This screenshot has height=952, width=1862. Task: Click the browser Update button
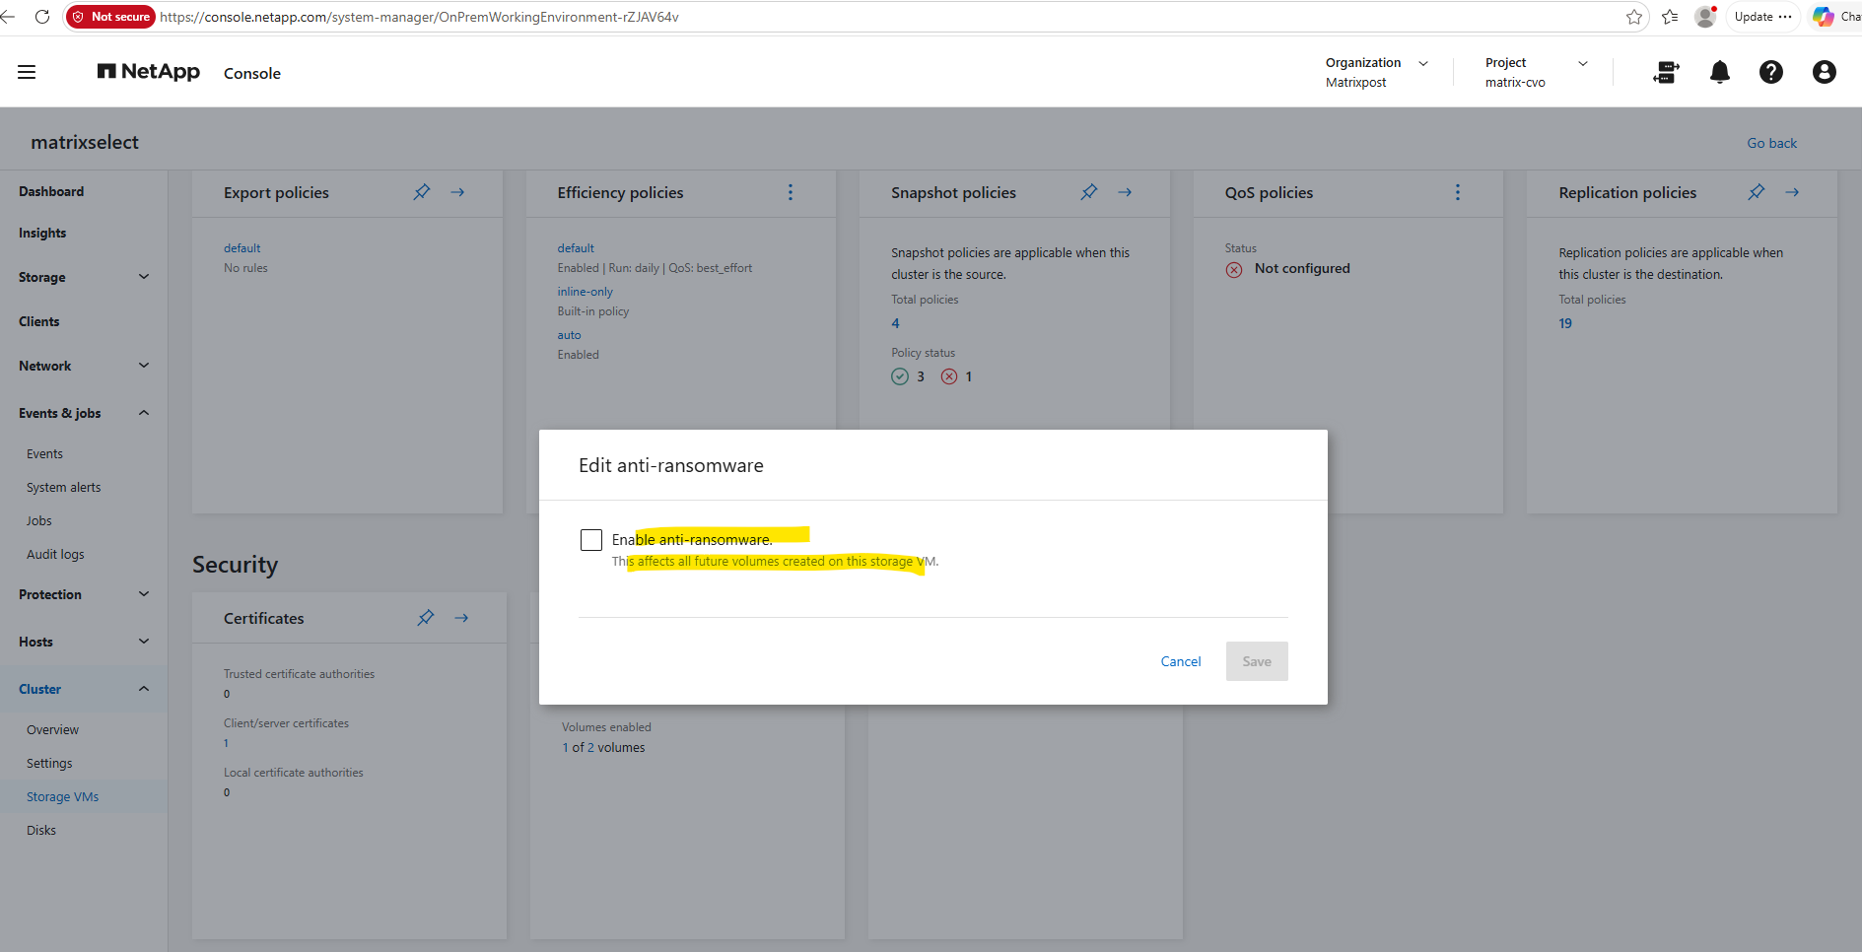(1763, 17)
